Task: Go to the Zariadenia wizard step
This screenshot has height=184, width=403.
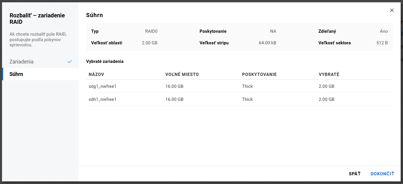Action: click(x=21, y=62)
